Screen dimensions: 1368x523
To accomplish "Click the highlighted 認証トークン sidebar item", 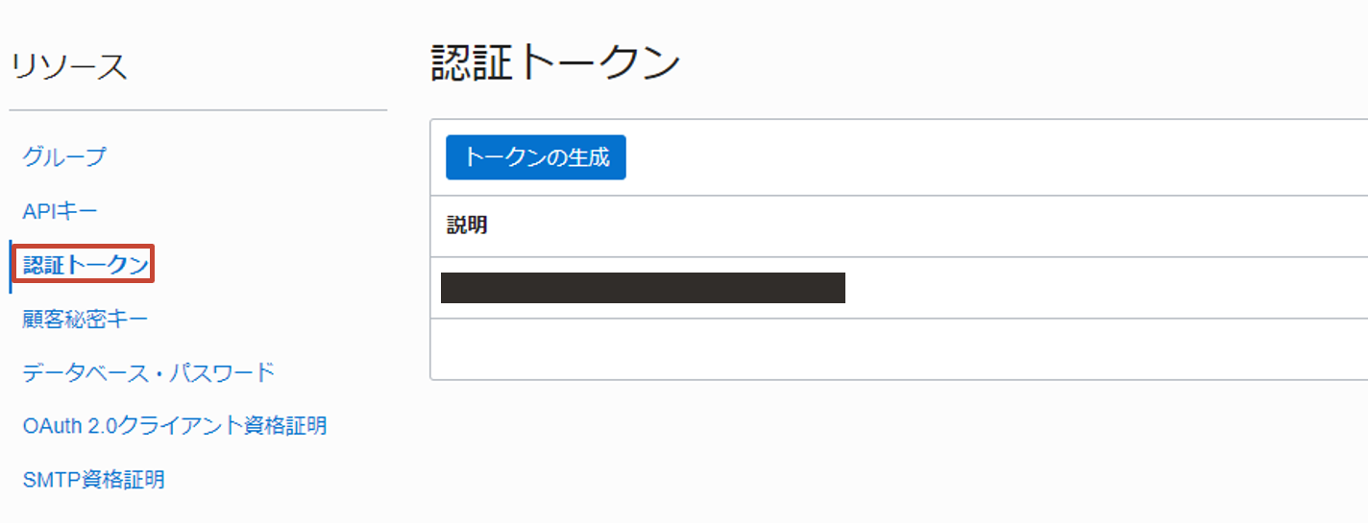I will tap(86, 265).
